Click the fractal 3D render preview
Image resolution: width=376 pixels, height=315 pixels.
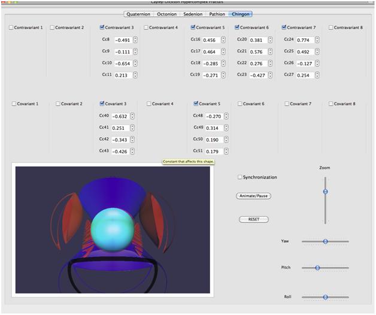click(113, 229)
